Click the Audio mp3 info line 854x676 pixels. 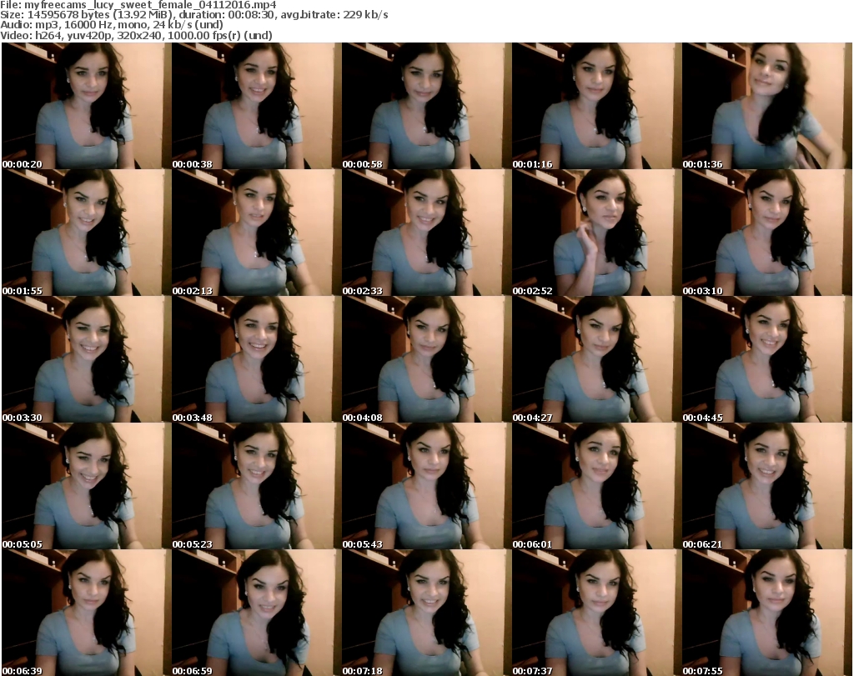coord(112,25)
